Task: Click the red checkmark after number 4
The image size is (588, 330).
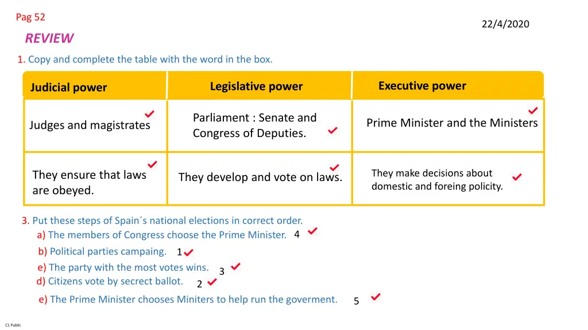Action: pos(312,230)
